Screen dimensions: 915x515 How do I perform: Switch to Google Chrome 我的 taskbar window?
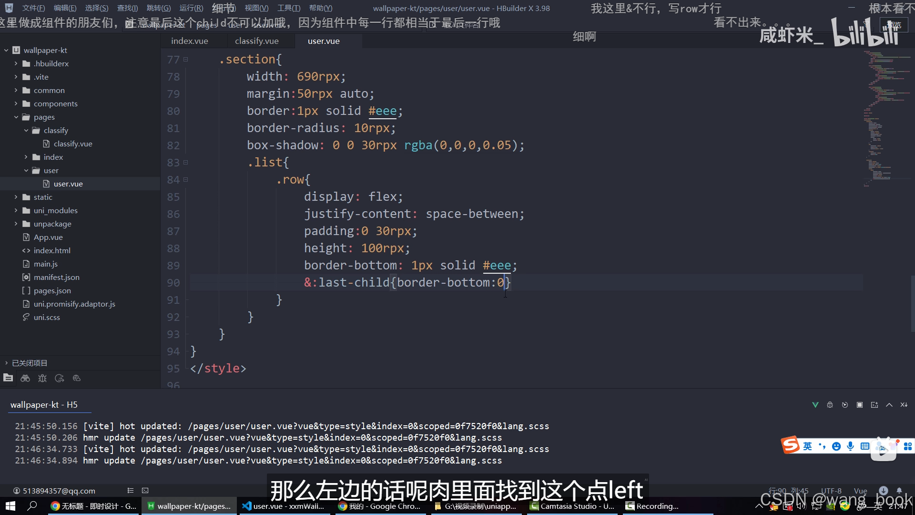coord(380,506)
